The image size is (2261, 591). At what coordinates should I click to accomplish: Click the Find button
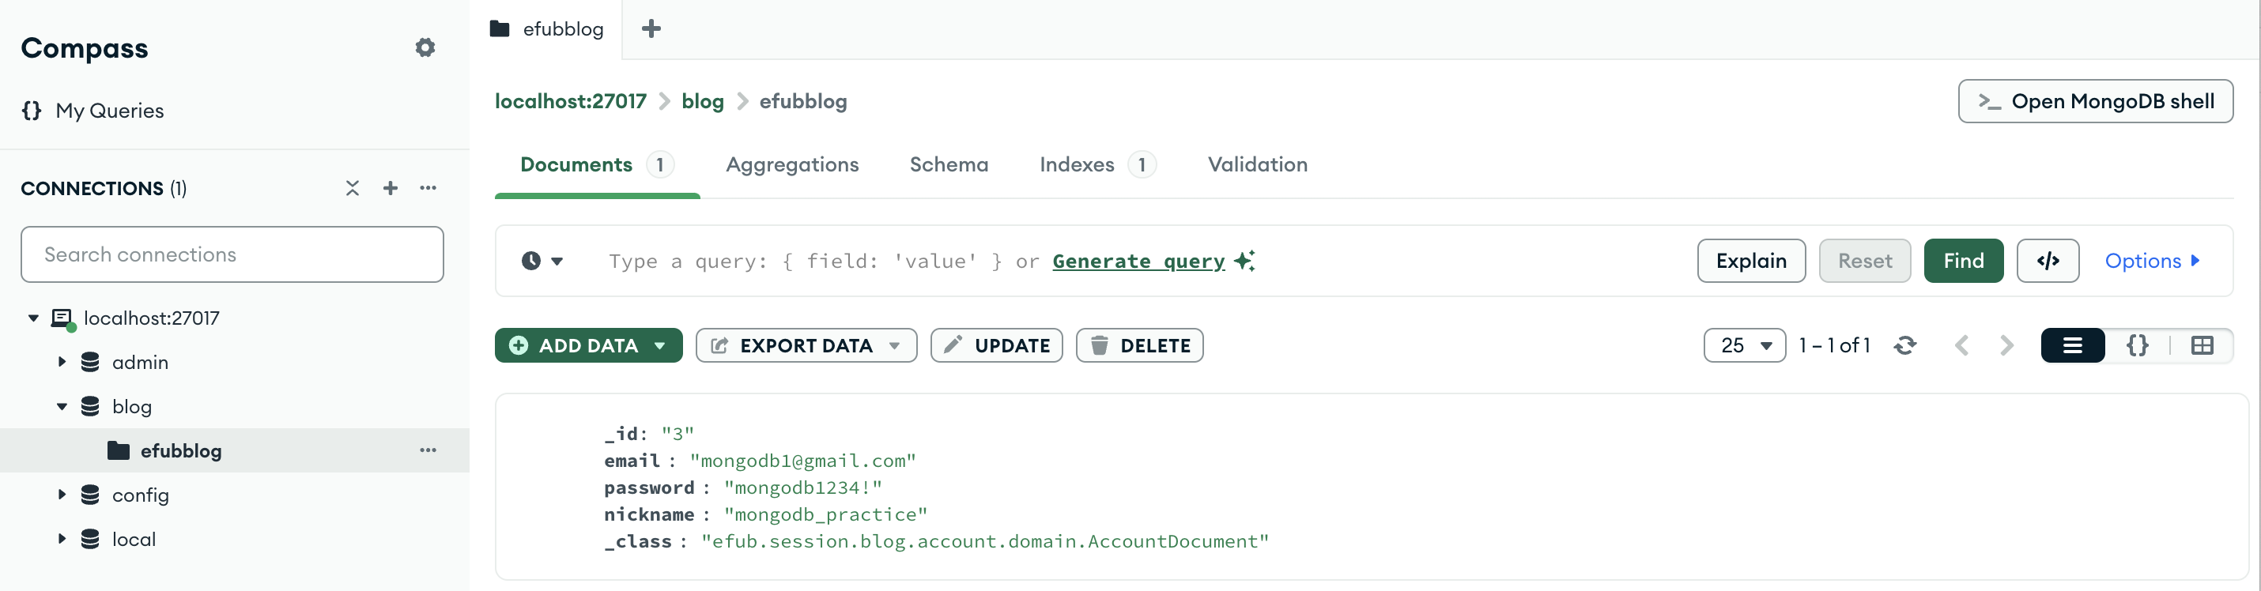click(1963, 261)
